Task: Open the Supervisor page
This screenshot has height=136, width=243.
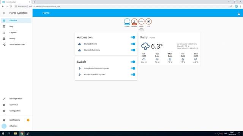Action: [x=16, y=105]
